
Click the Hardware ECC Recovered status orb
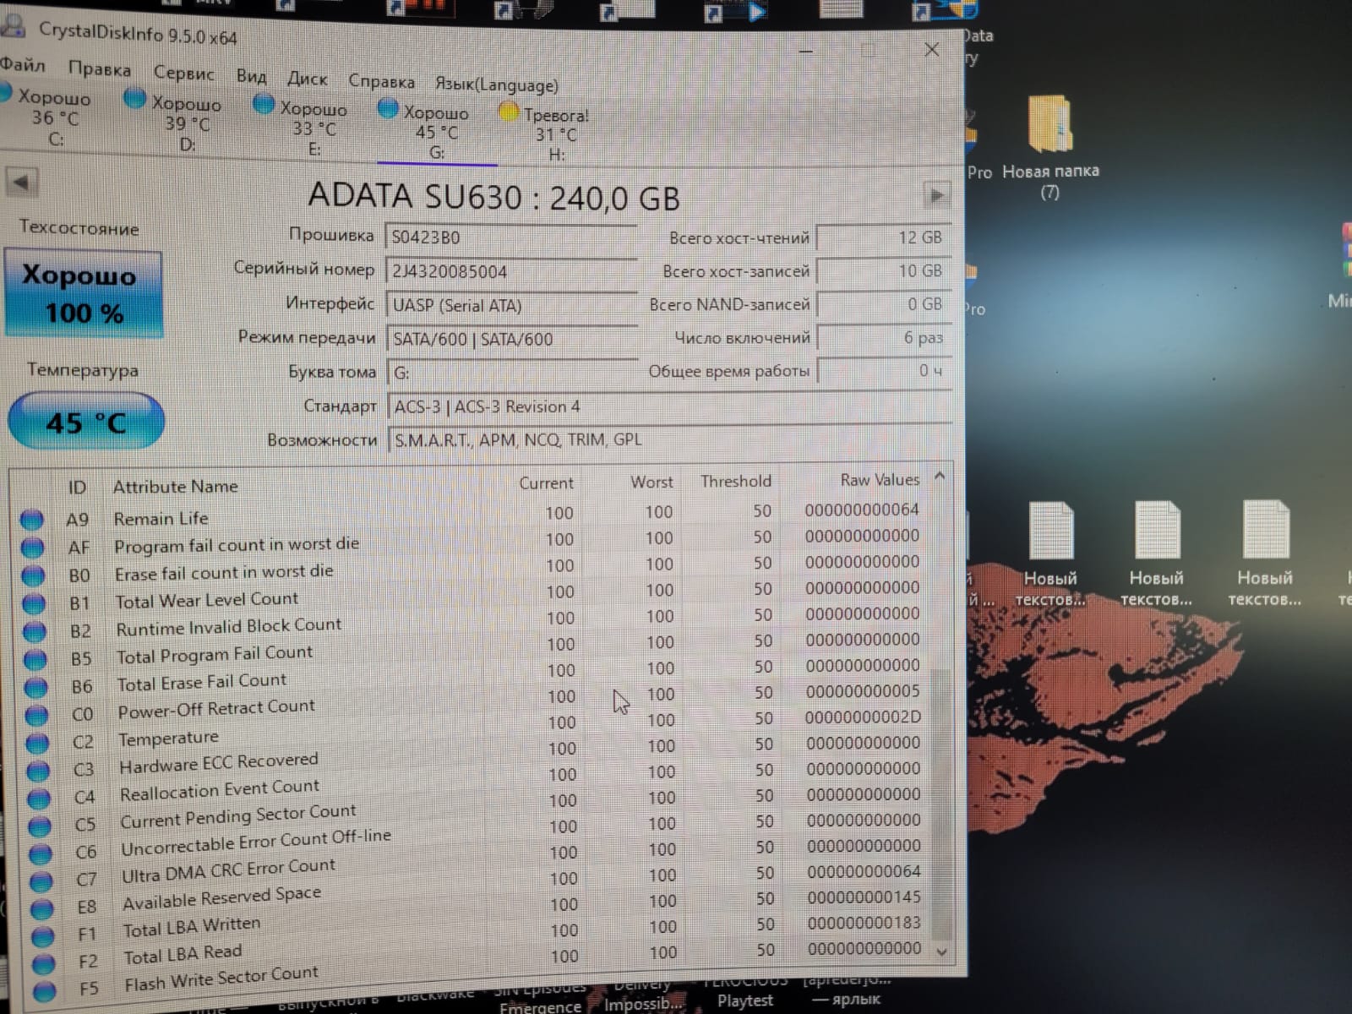pos(39,771)
